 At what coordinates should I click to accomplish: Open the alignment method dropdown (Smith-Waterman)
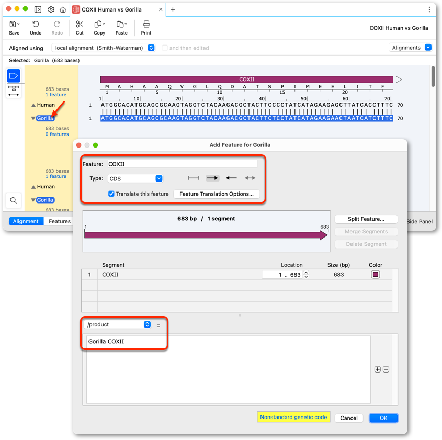[x=103, y=48]
